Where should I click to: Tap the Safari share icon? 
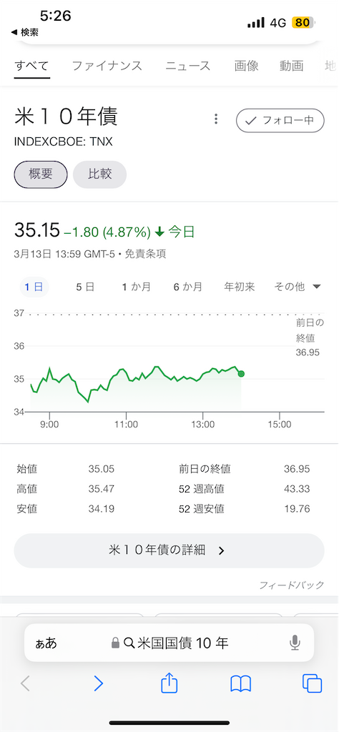point(169,684)
